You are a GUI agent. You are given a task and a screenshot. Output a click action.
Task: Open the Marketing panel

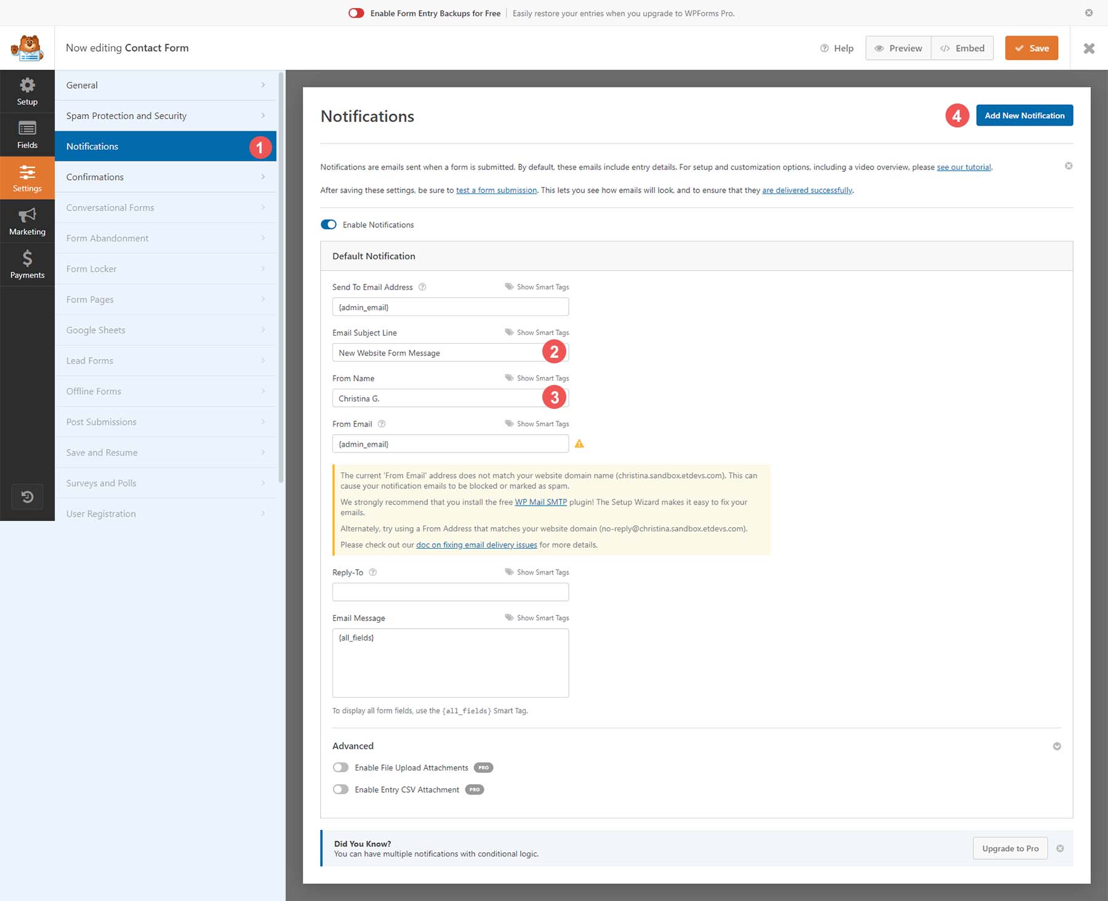point(27,220)
